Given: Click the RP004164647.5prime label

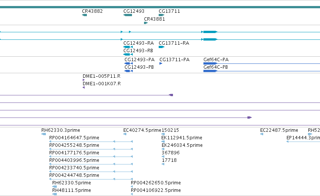Looking at the screenshot, I should click(74, 137).
